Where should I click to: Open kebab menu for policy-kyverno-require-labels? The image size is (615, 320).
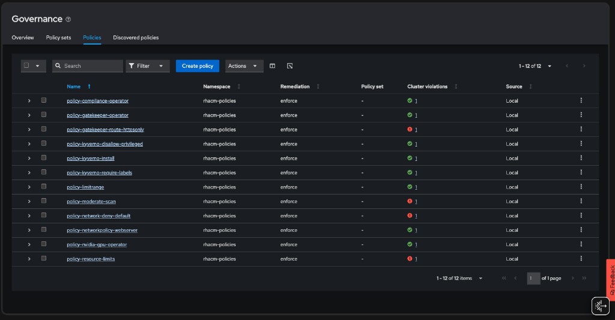pyautogui.click(x=581, y=172)
